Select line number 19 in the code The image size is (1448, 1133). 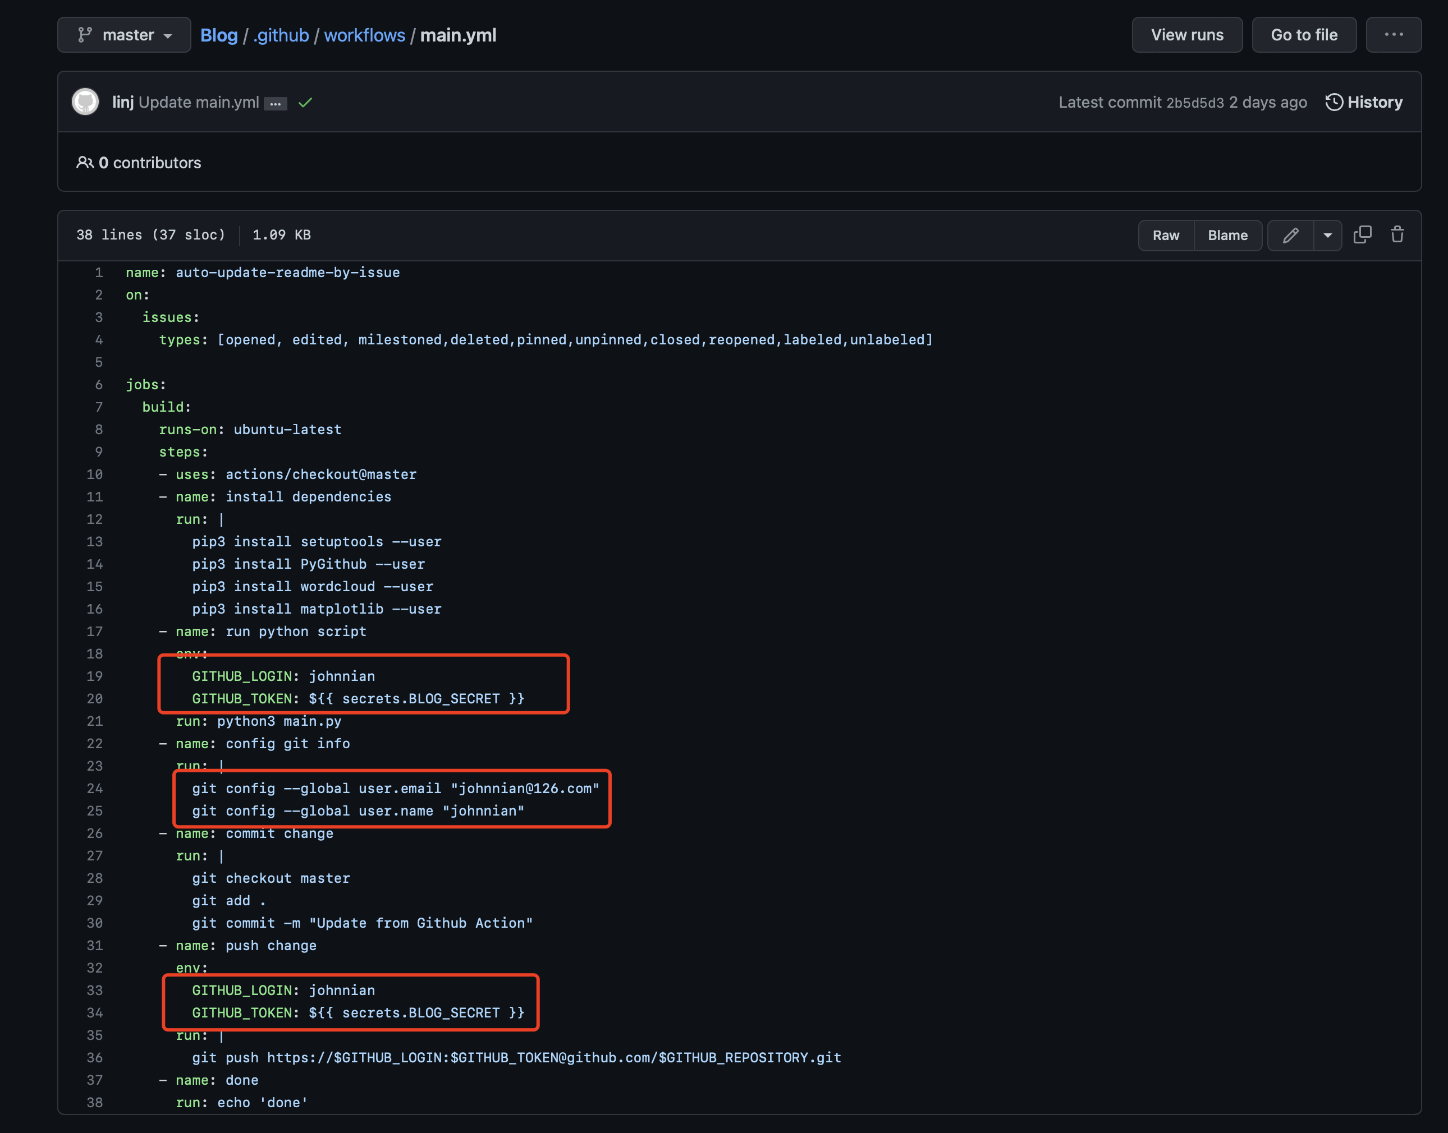click(x=95, y=676)
